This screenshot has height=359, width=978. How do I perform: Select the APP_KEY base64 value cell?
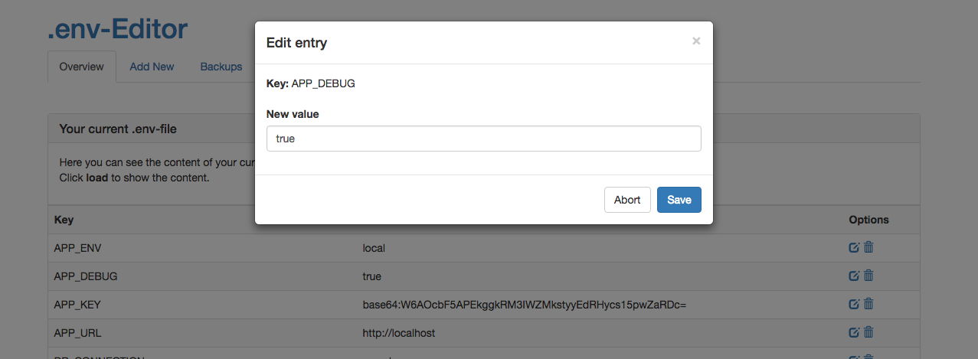524,305
